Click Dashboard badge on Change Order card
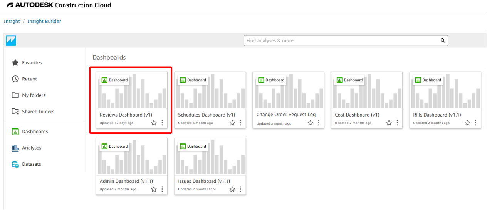 click(x=271, y=80)
